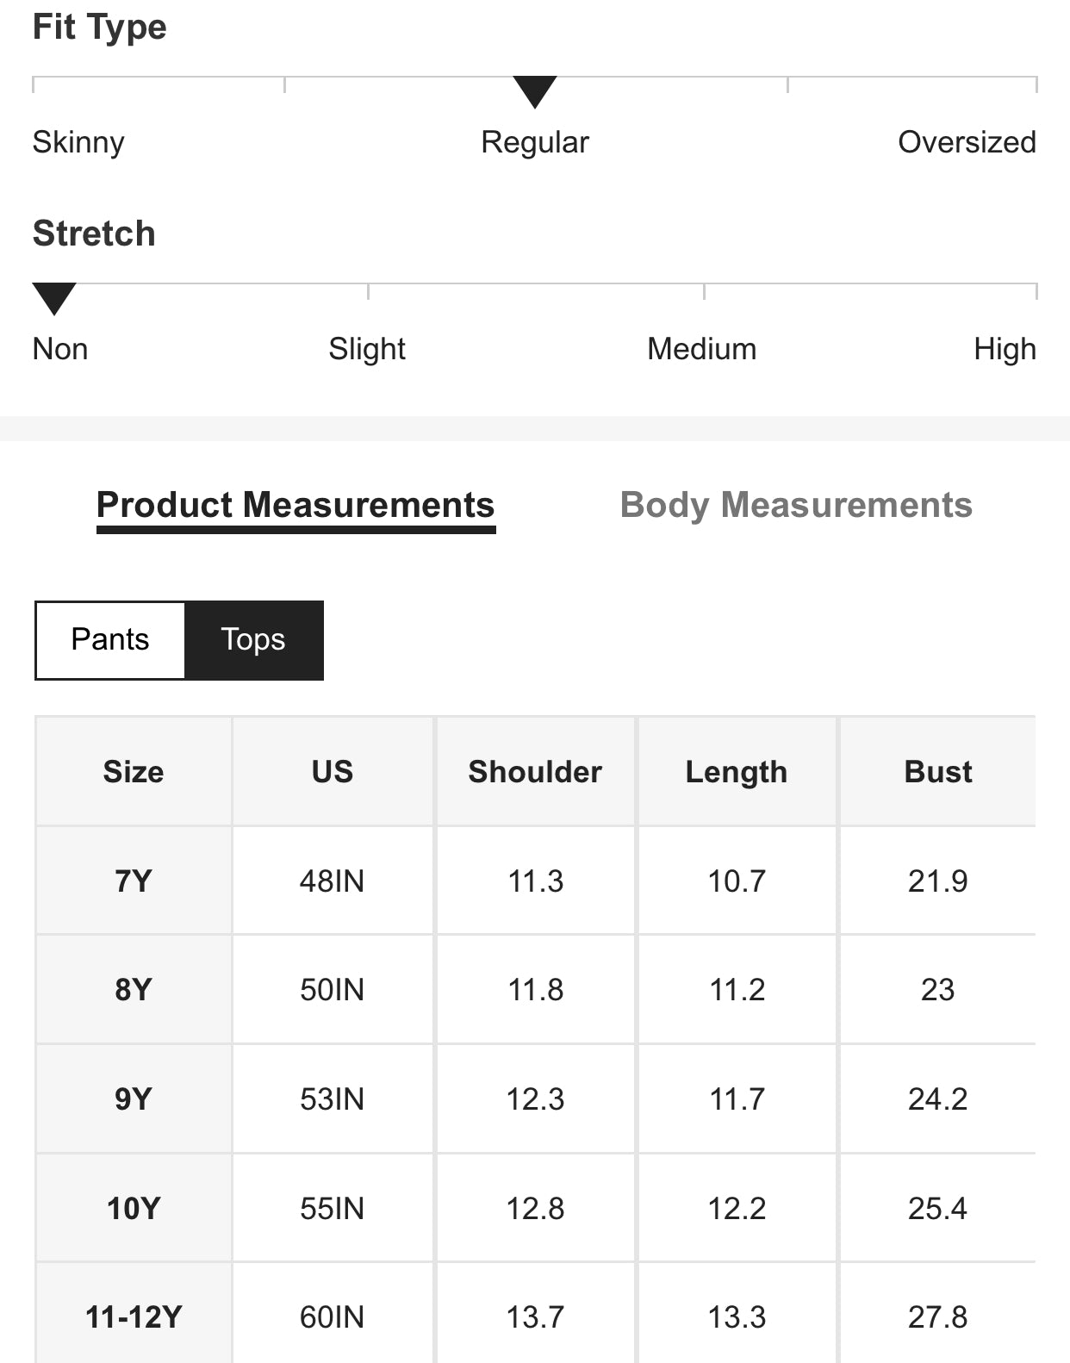Click the High stretch label
1070x1363 pixels.
[1005, 349]
